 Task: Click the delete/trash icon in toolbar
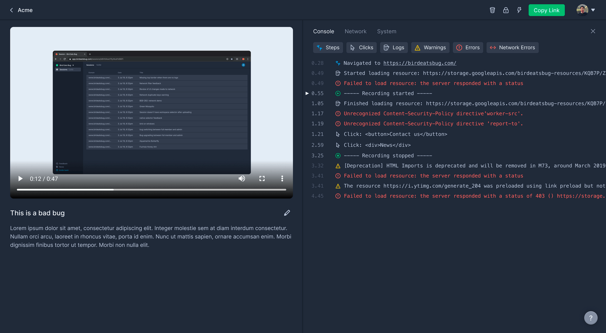(492, 10)
